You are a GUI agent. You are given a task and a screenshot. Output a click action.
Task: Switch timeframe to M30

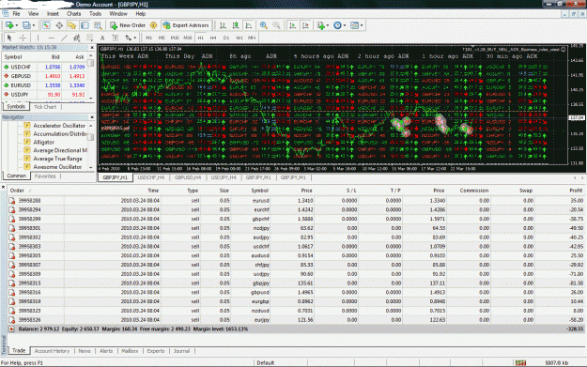(x=188, y=38)
